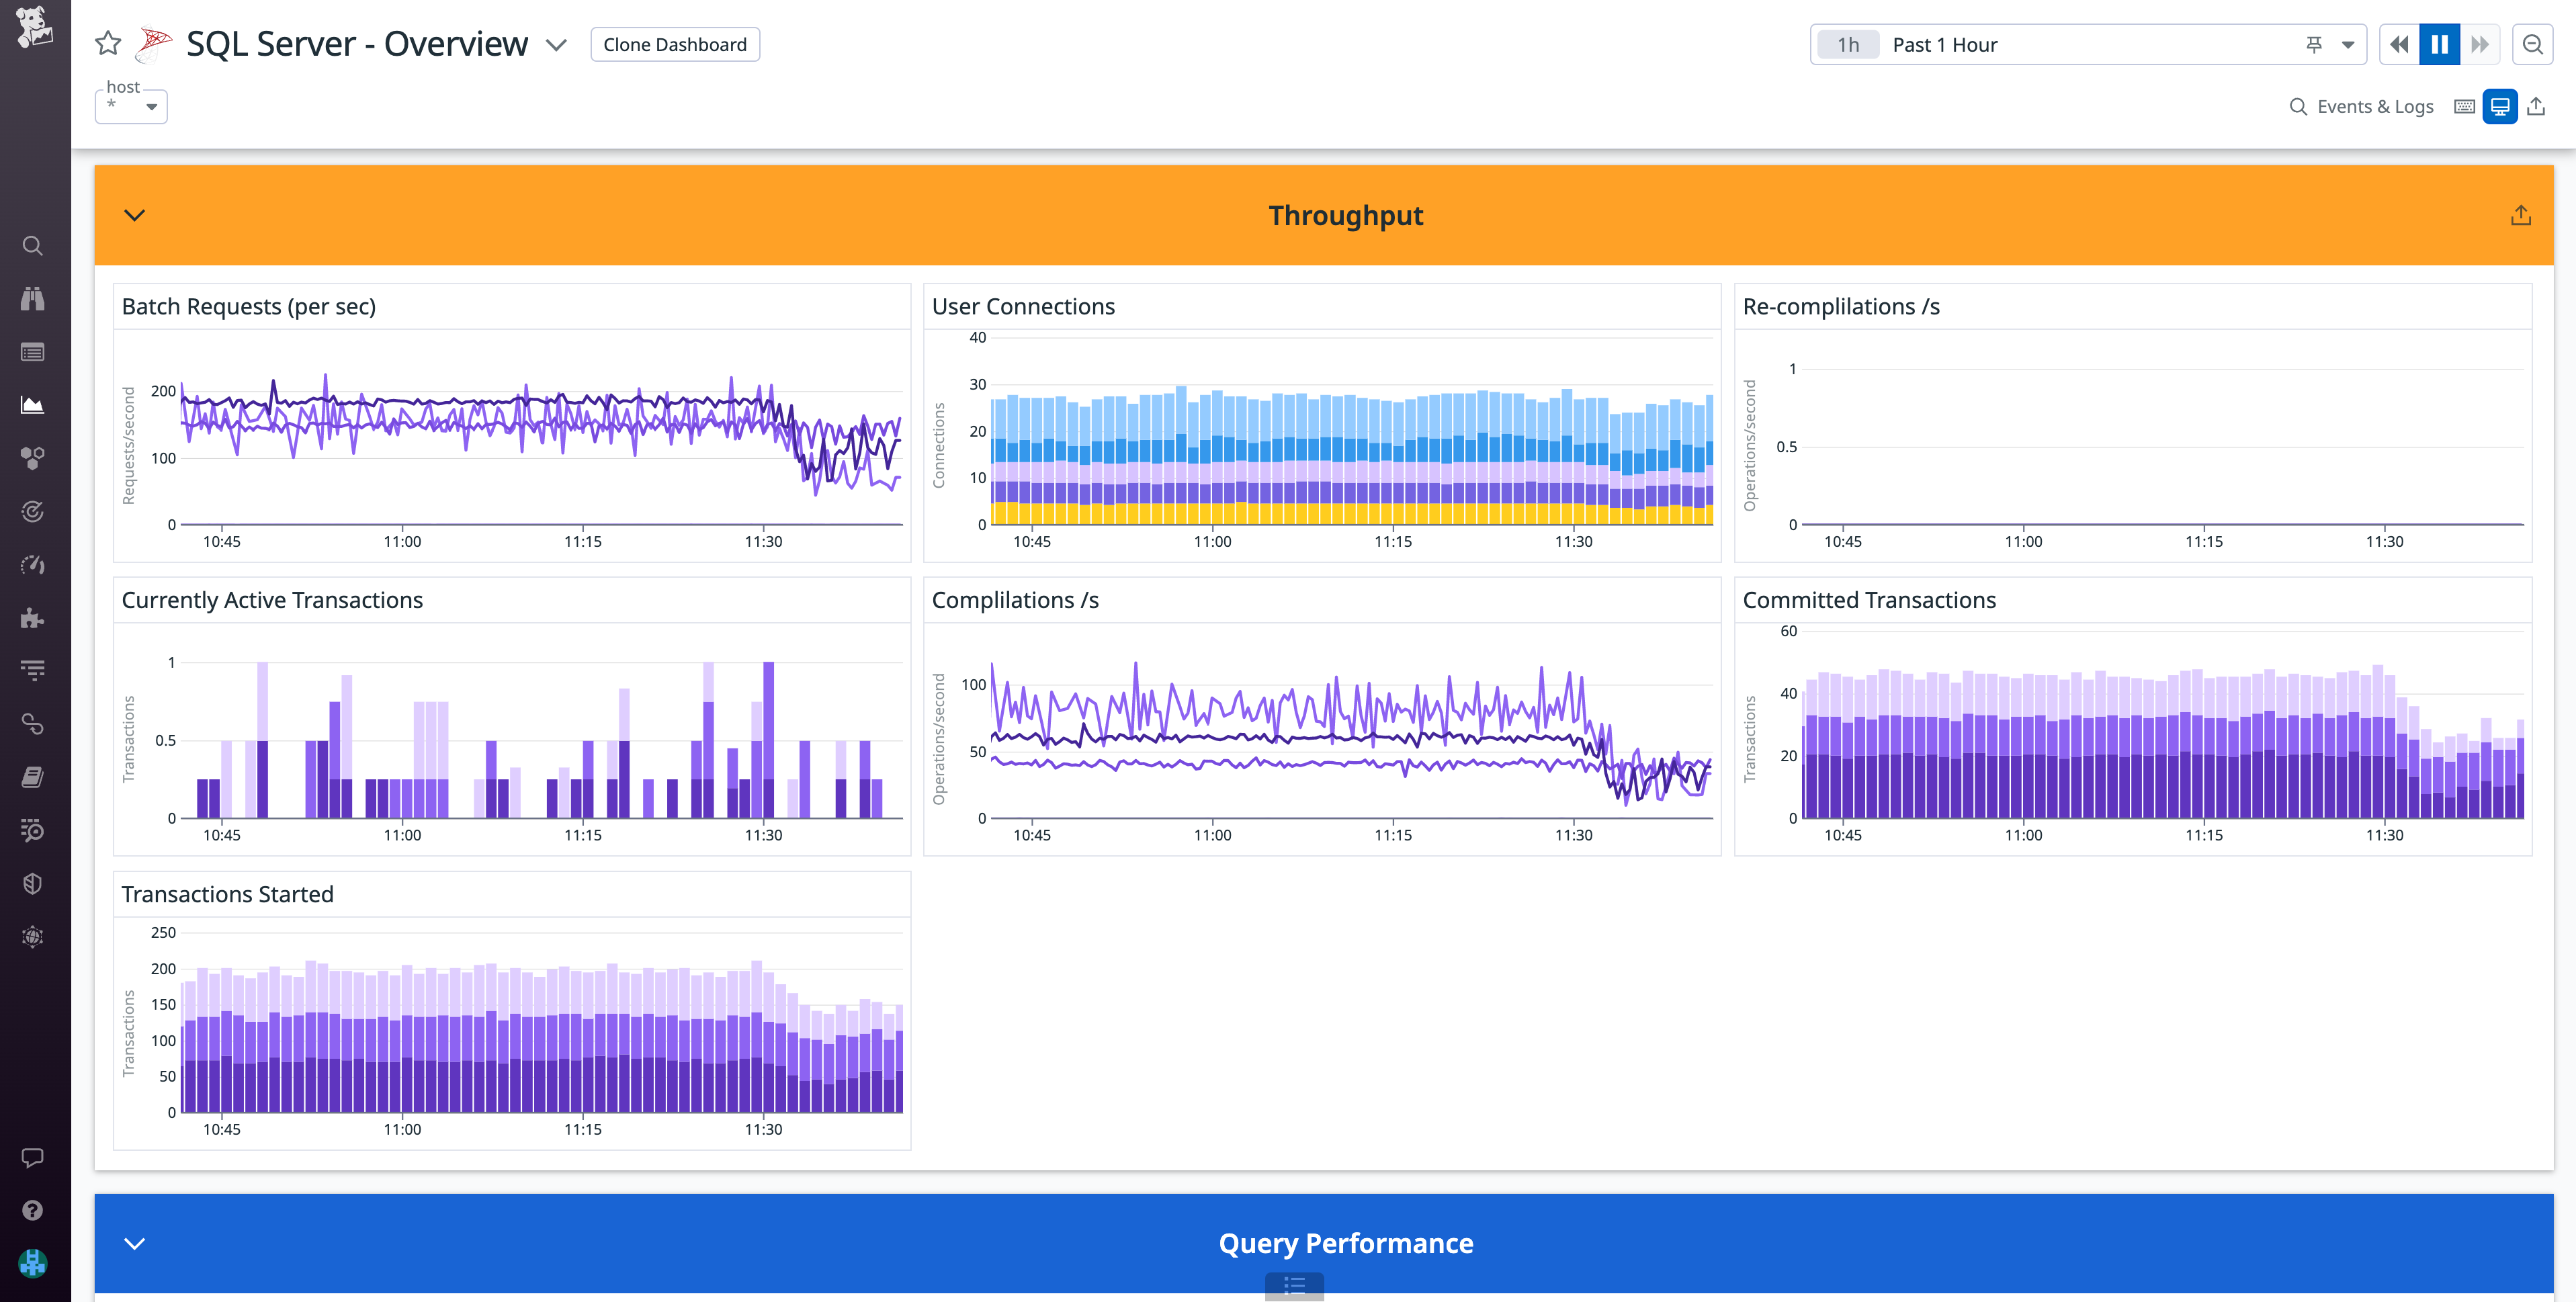The height and width of the screenshot is (1302, 2576).
Task: Open keyboard shortcuts from the top toolbar
Action: pos(2464,106)
